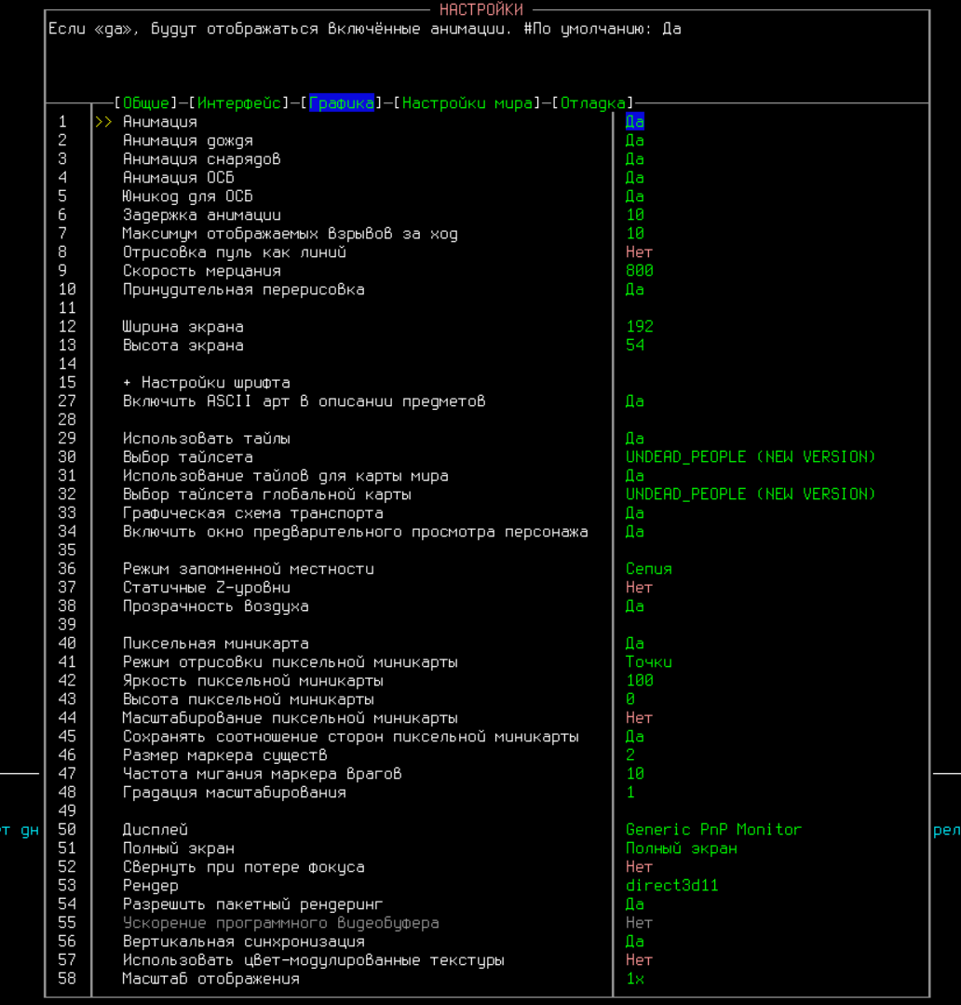Edit Высота экрана value 54
The image size is (961, 1005).
pos(635,345)
